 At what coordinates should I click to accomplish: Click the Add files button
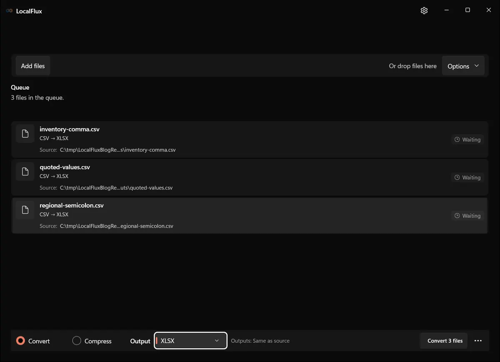coord(33,66)
